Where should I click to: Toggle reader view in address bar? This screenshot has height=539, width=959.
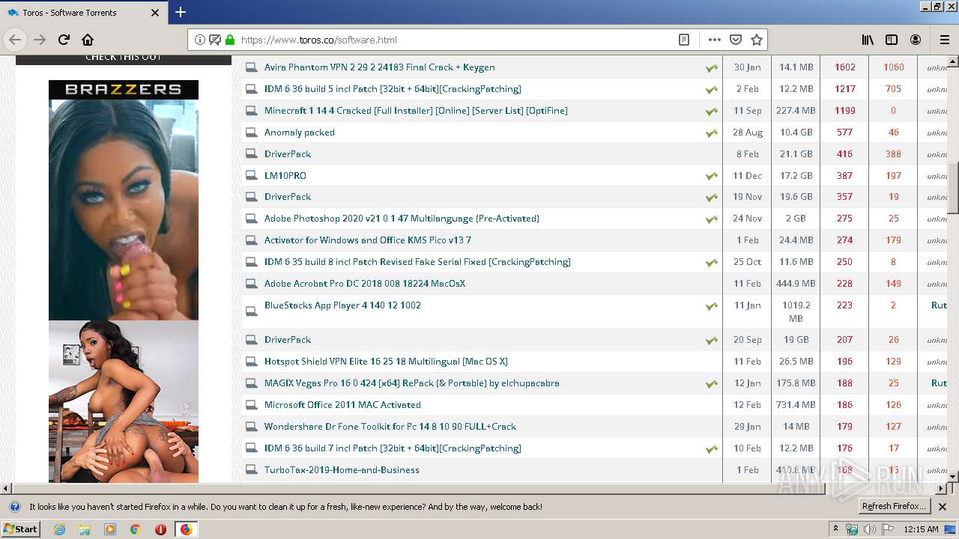(684, 40)
